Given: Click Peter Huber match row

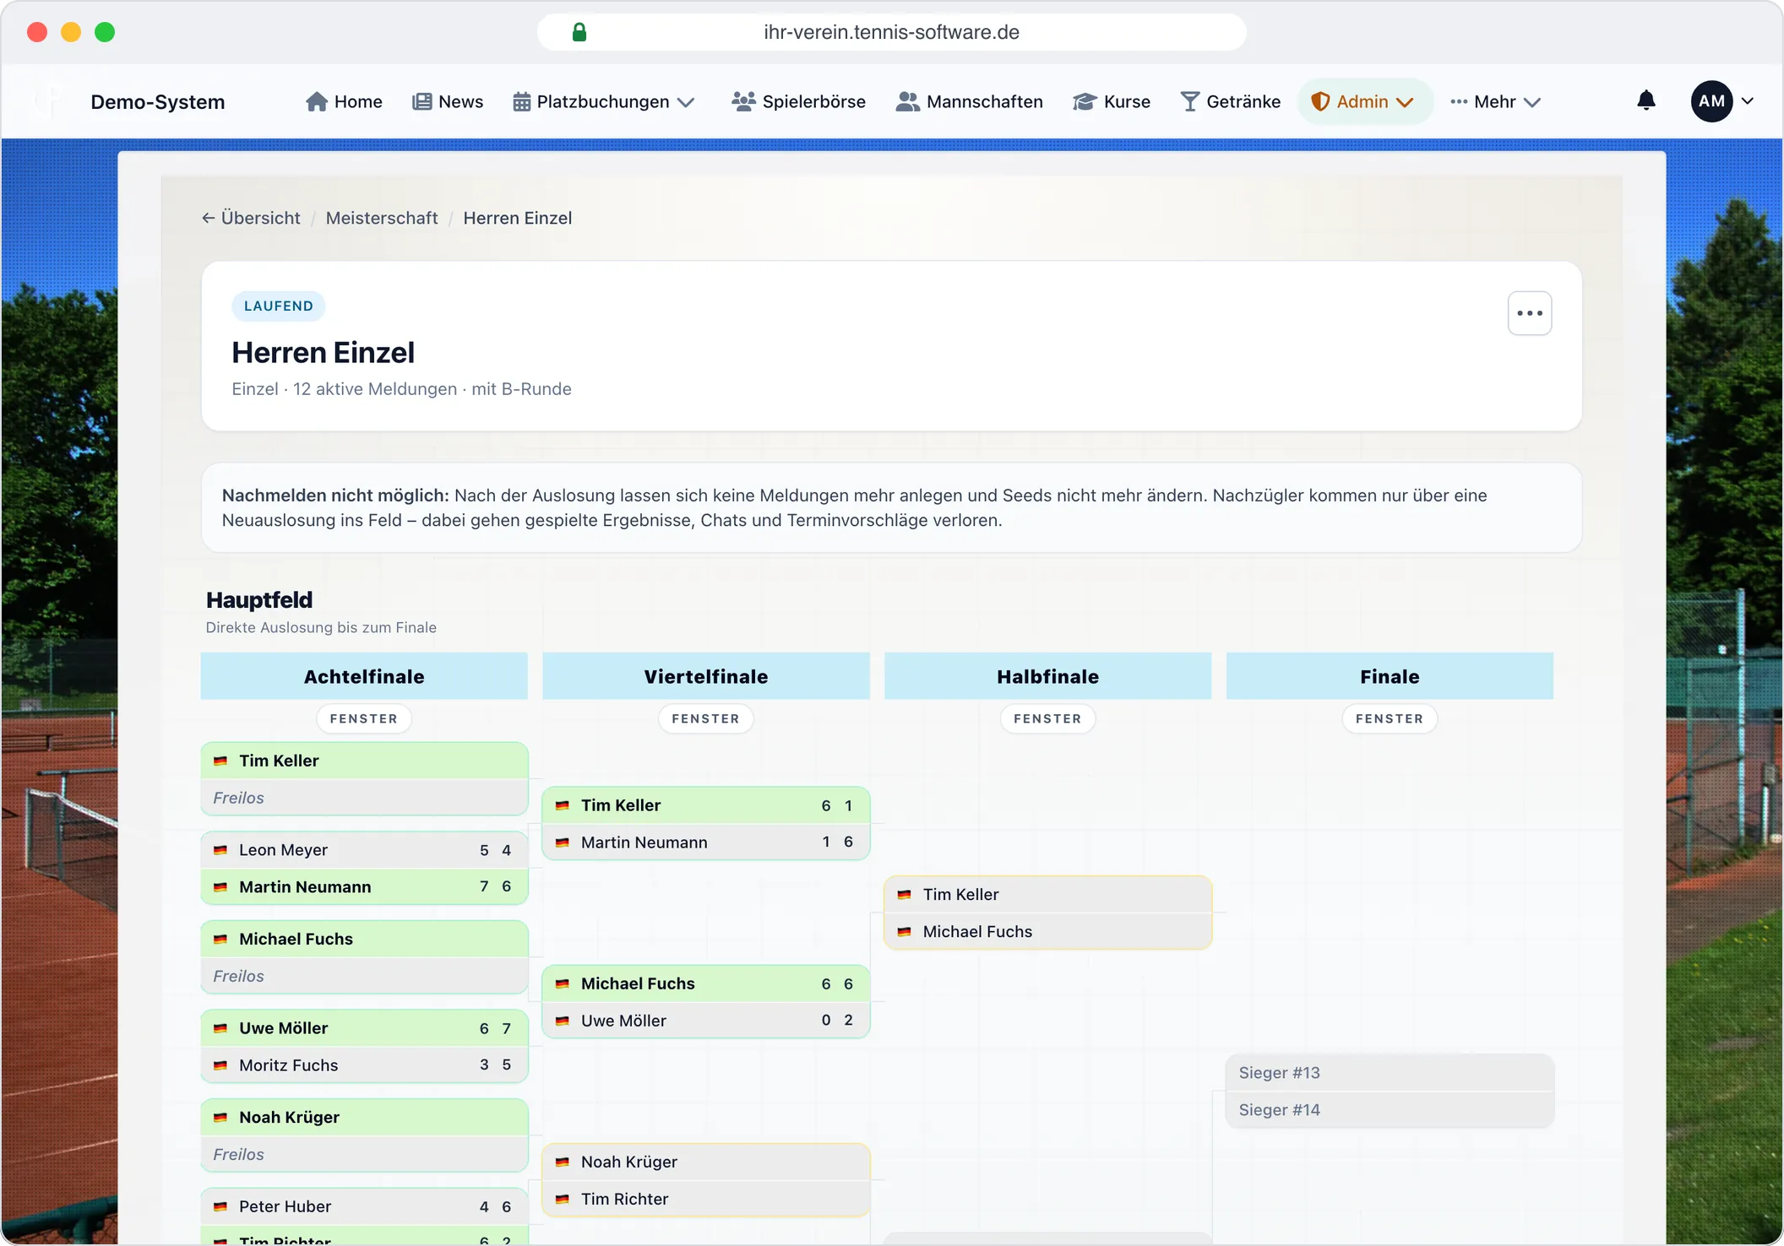Looking at the screenshot, I should (364, 1206).
